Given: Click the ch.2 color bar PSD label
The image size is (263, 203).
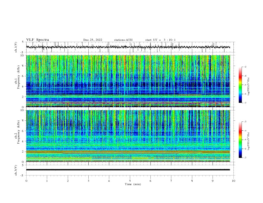Looking at the screenshot, I should pos(249,141).
